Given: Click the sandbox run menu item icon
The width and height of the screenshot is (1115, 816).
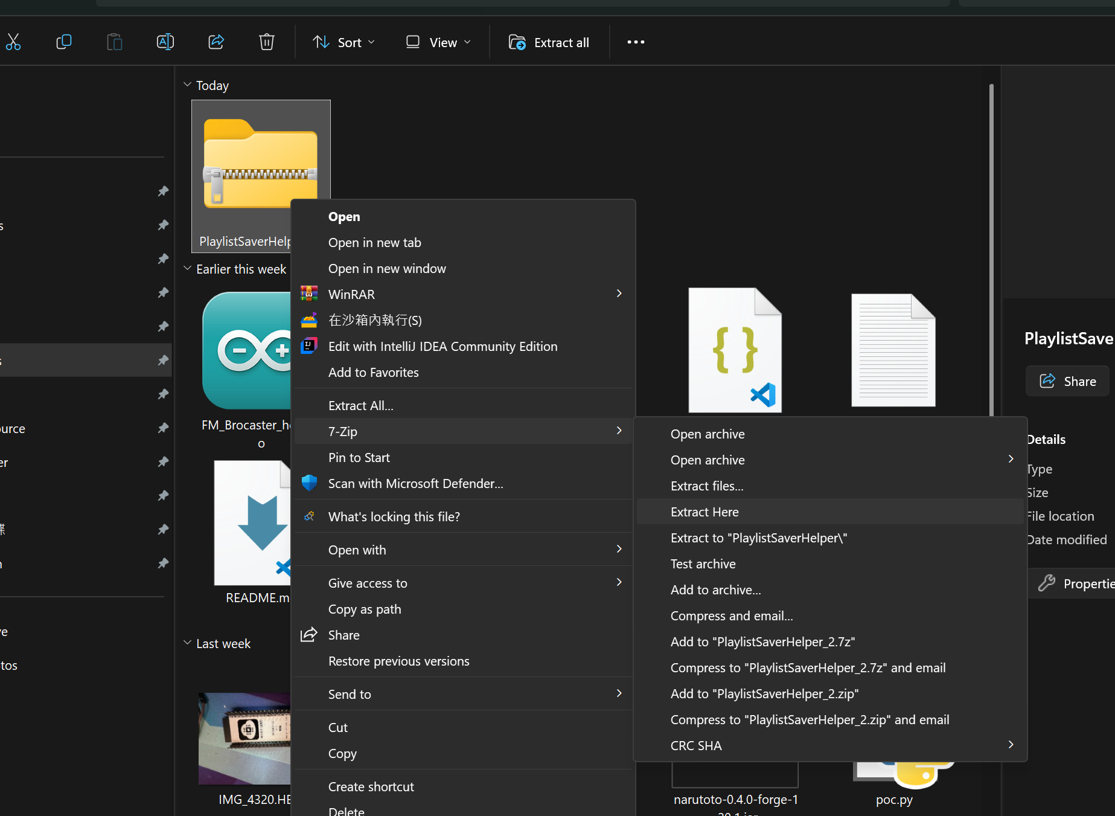Looking at the screenshot, I should pos(309,320).
